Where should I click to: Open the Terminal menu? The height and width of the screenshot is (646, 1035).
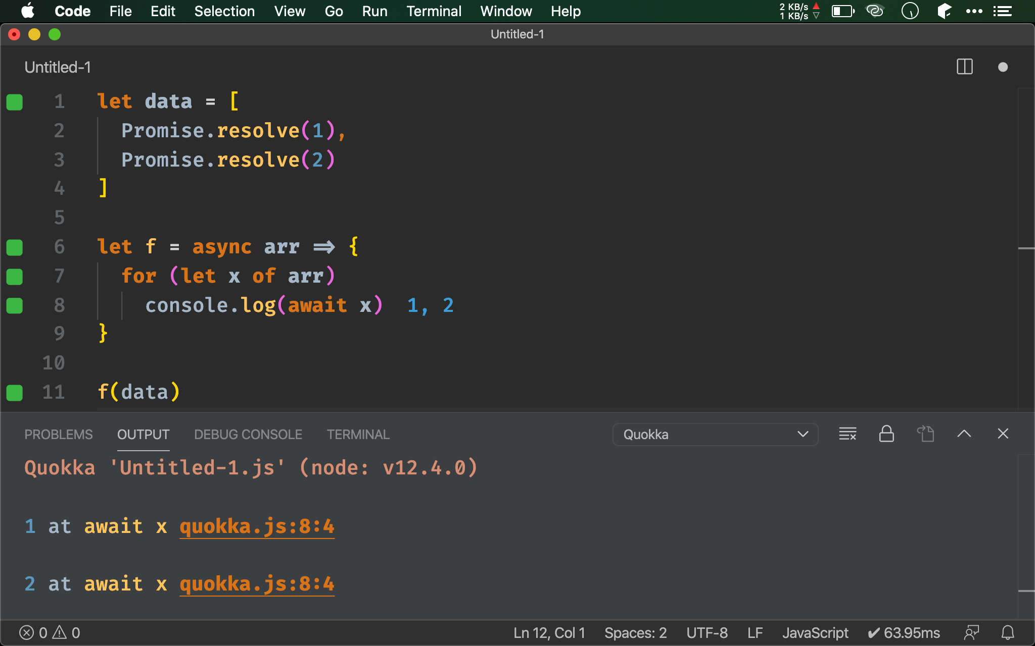434,11
